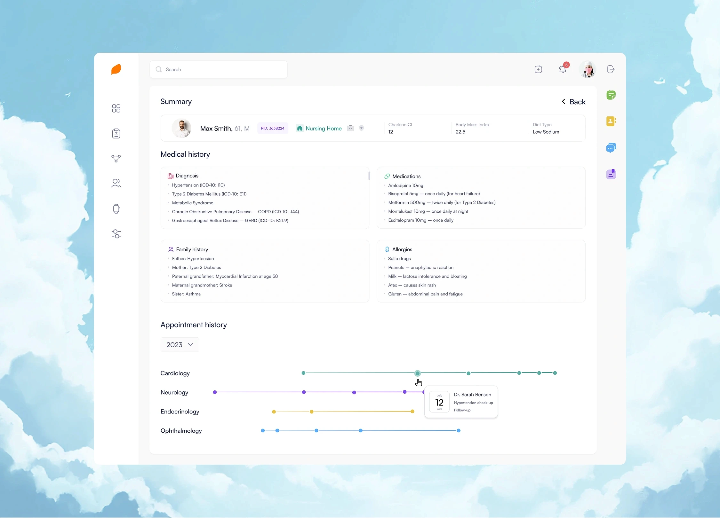This screenshot has width=720, height=518.
Task: Open the medical clipboard icon in sidebar
Action: click(x=116, y=133)
